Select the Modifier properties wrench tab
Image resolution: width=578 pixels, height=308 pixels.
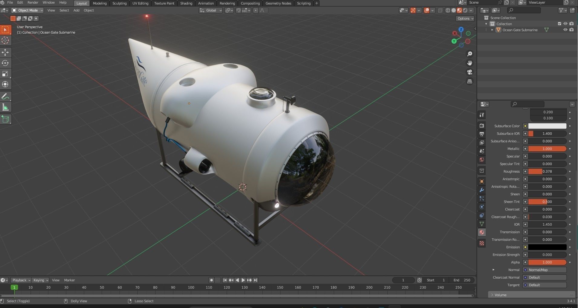(482, 189)
